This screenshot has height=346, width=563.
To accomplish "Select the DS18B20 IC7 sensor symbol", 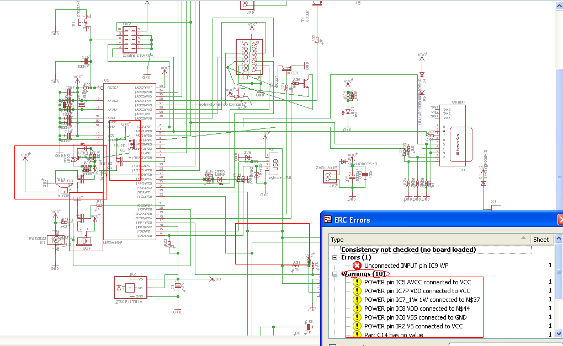I will tap(56, 240).
